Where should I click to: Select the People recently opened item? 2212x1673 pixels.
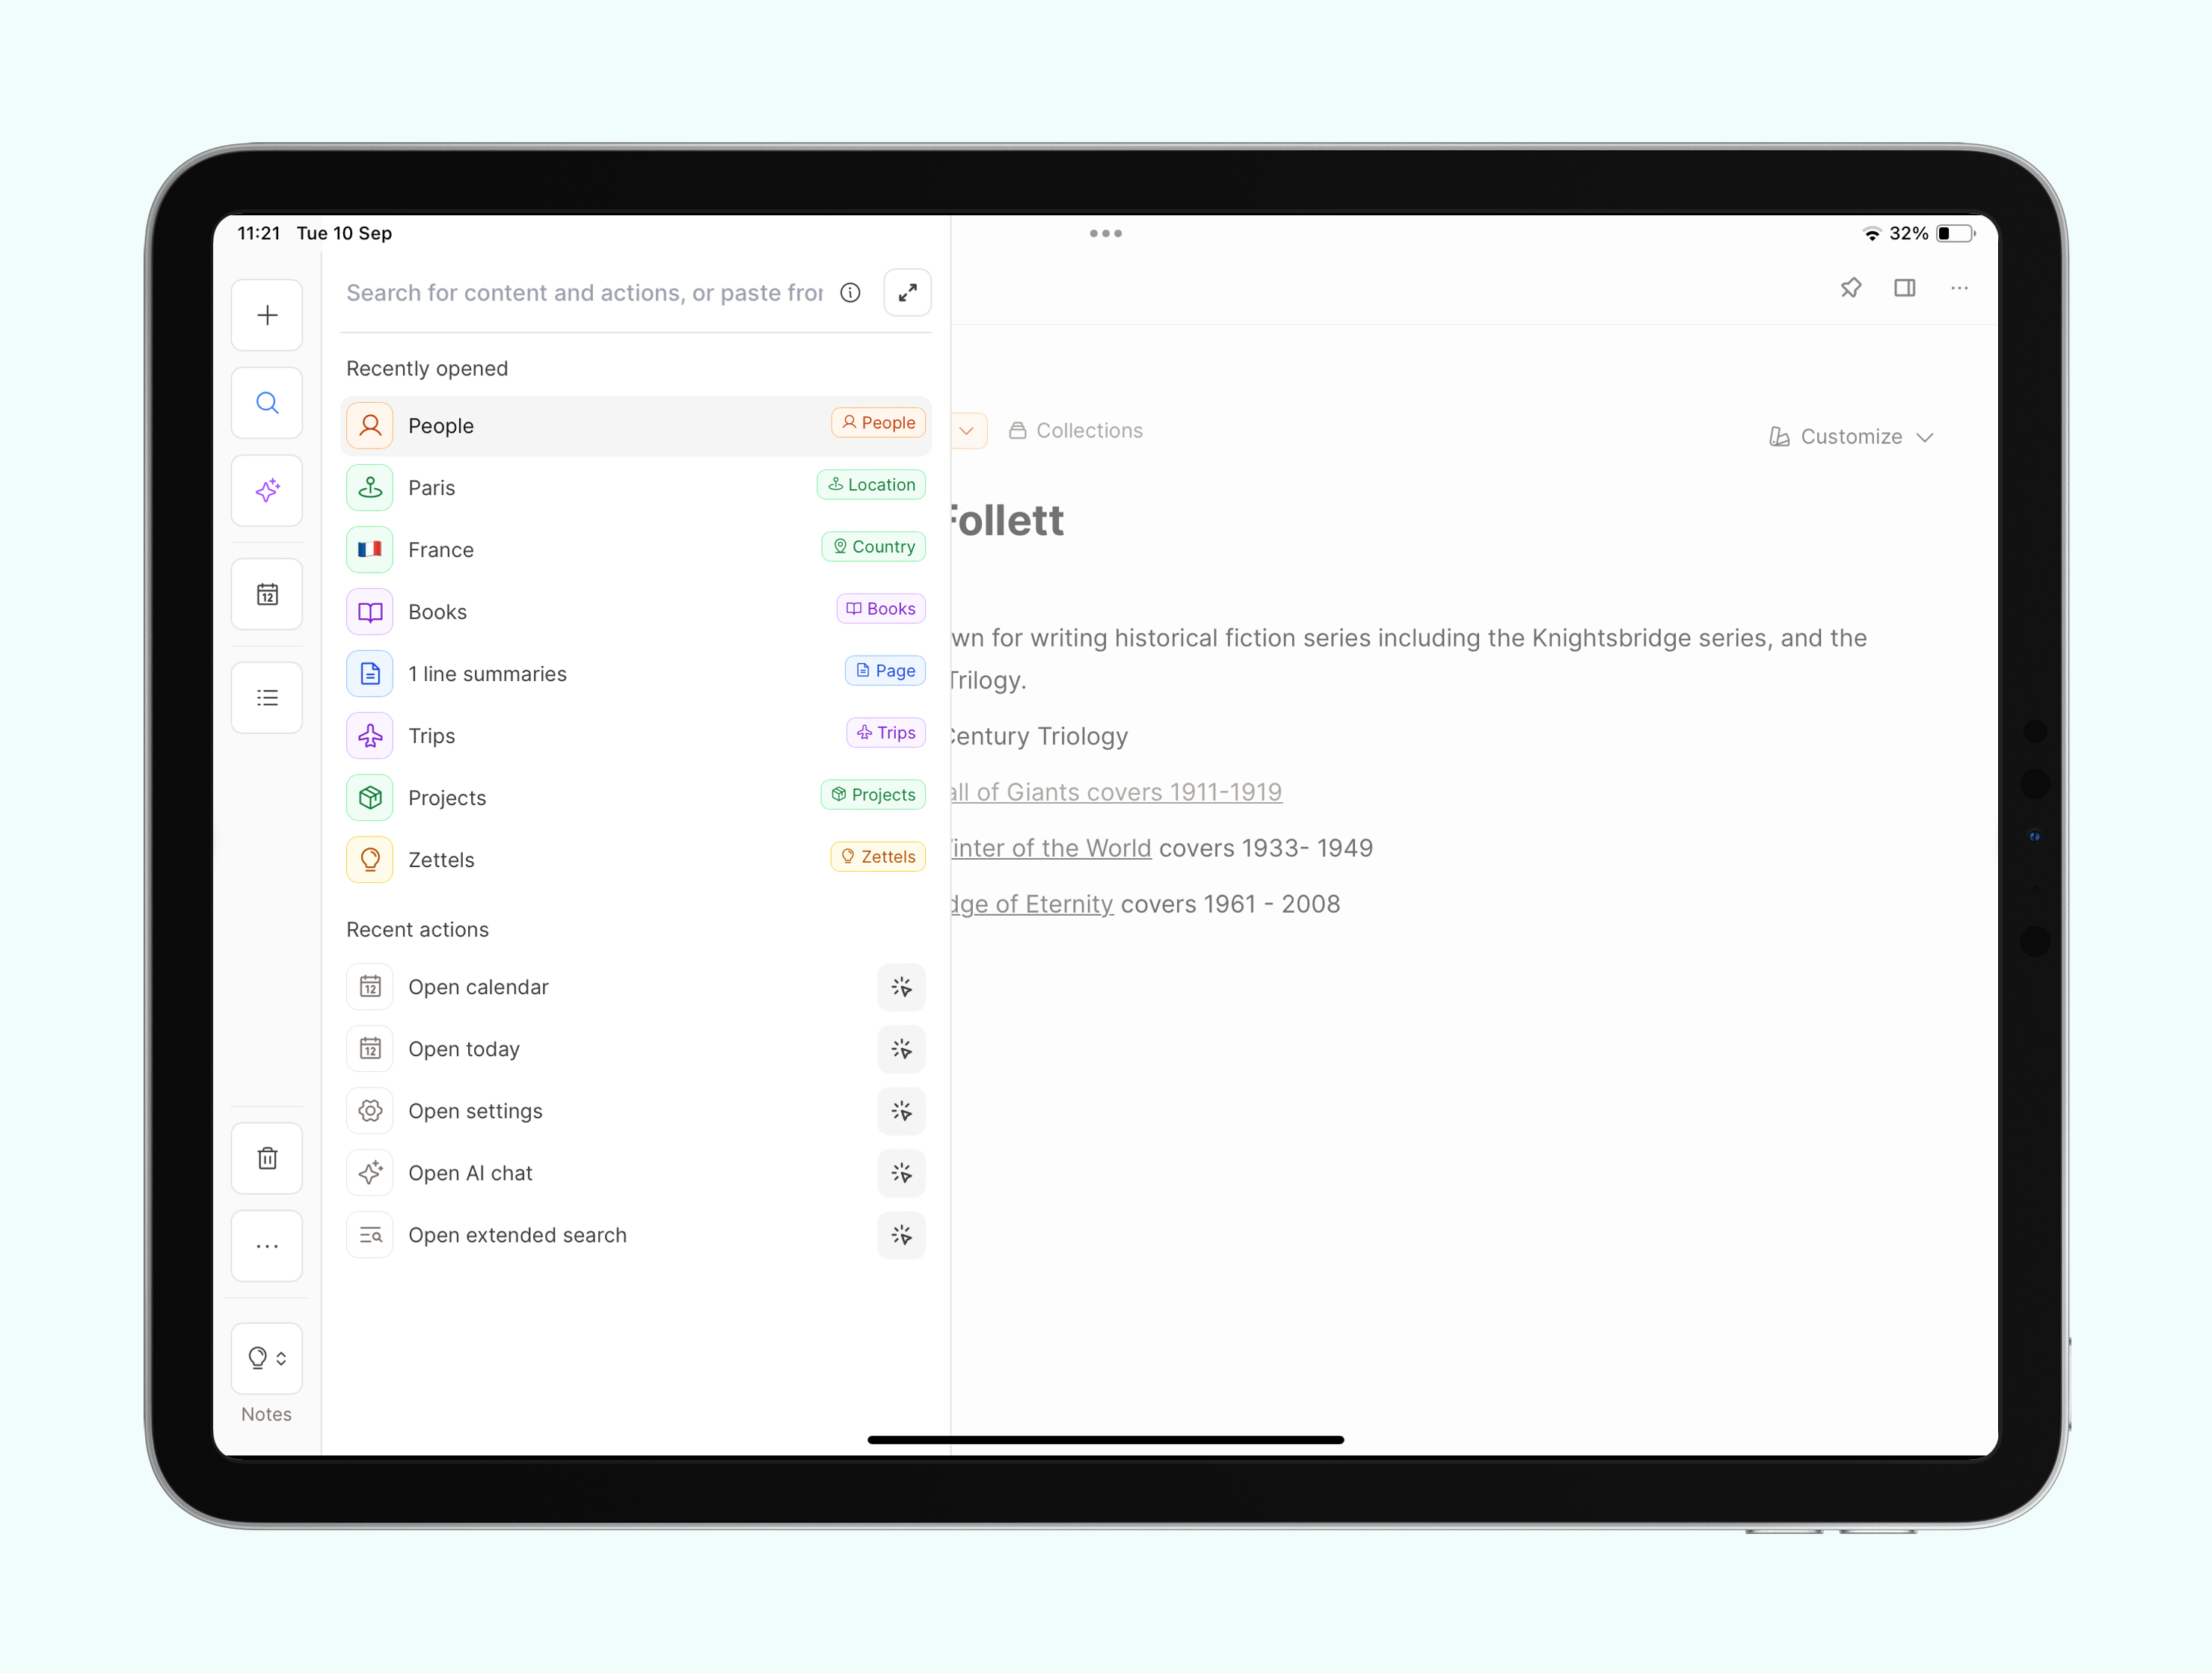pyautogui.click(x=635, y=424)
